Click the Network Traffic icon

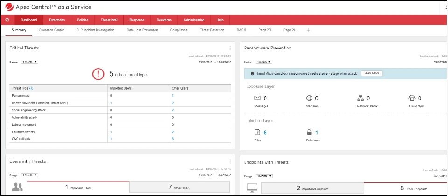[x=360, y=98]
